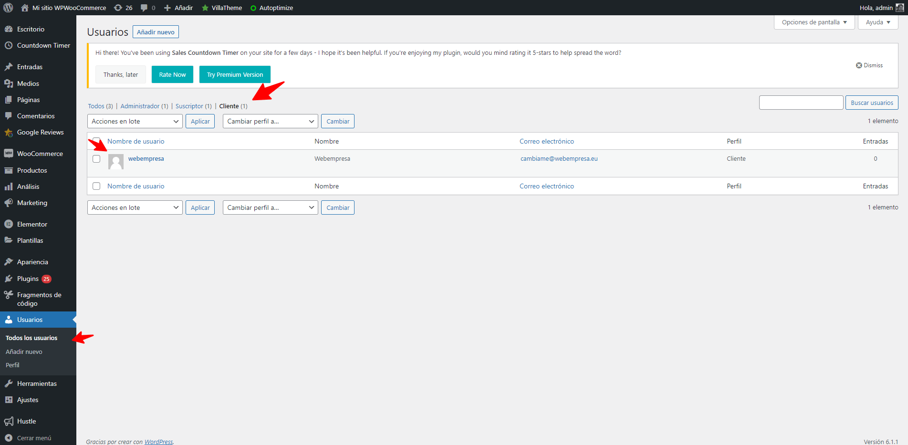Open the site home icon

25,8
